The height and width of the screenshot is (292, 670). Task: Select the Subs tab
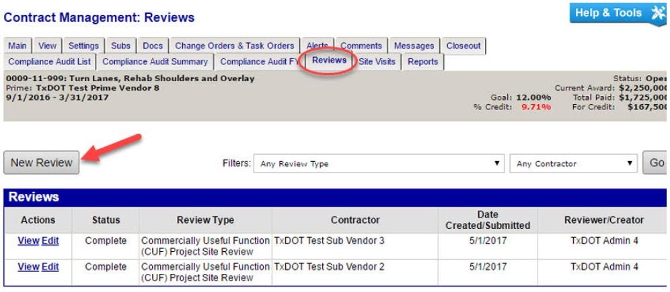coord(120,46)
